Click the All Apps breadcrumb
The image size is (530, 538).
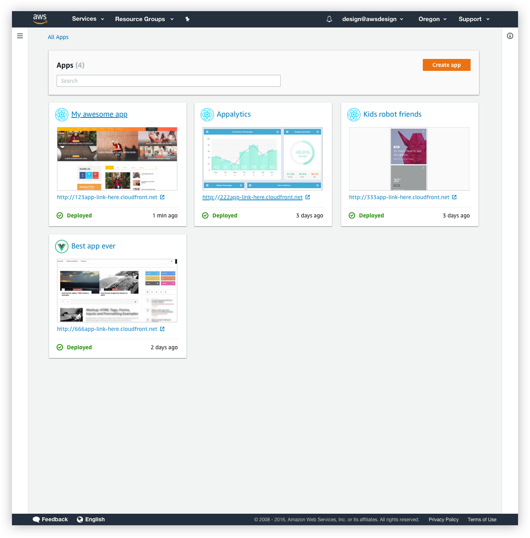pyautogui.click(x=58, y=37)
